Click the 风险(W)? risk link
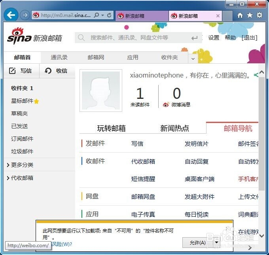The width and height of the screenshot is (269, 255). click(x=61, y=244)
